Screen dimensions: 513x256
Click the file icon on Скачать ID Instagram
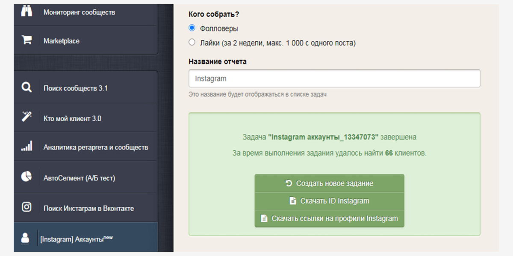click(x=293, y=201)
